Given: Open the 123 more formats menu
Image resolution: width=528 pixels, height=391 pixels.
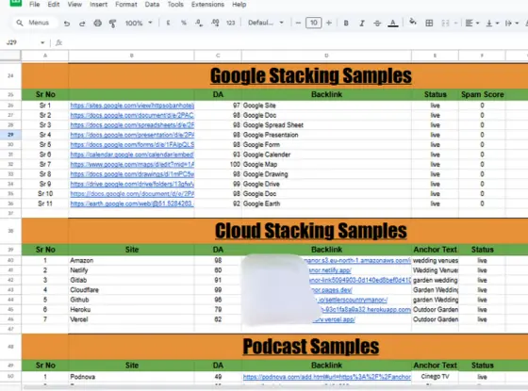Looking at the screenshot, I should 231,23.
